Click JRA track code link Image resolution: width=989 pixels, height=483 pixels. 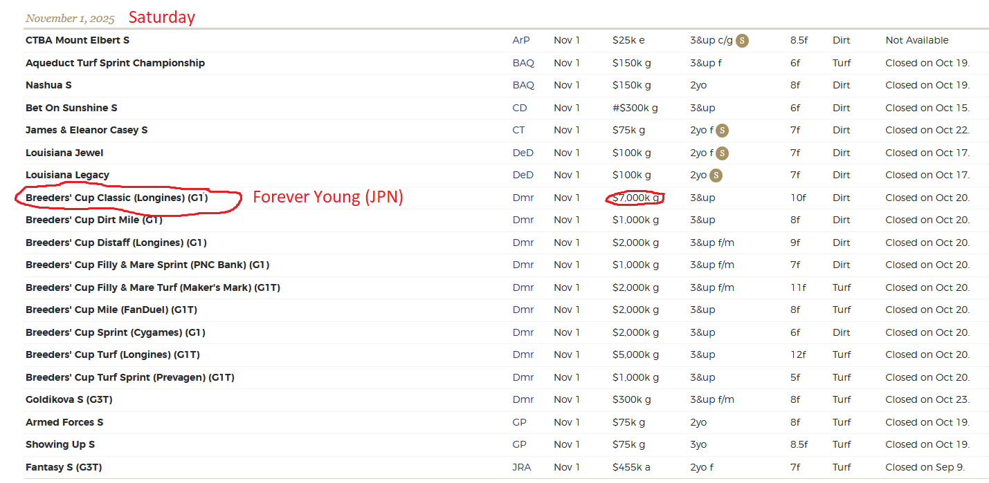(x=522, y=467)
